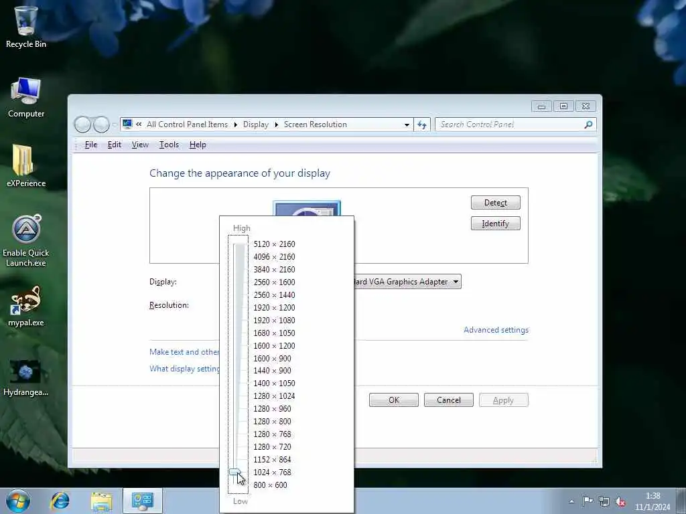Open the View menu
Screen dimensions: 686x514
coord(140,145)
